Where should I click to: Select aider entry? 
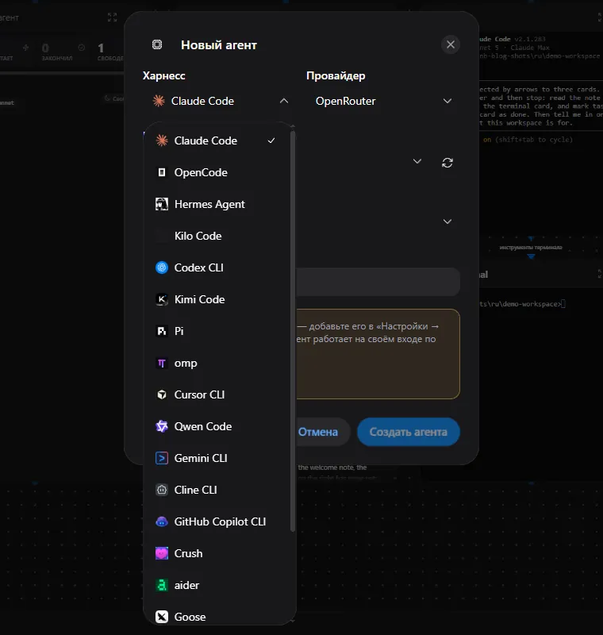coord(217,585)
